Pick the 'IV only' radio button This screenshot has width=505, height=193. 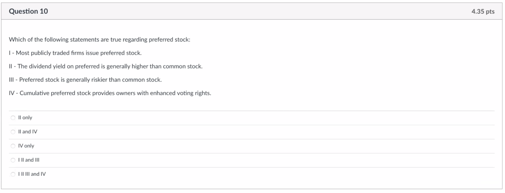pos(13,146)
